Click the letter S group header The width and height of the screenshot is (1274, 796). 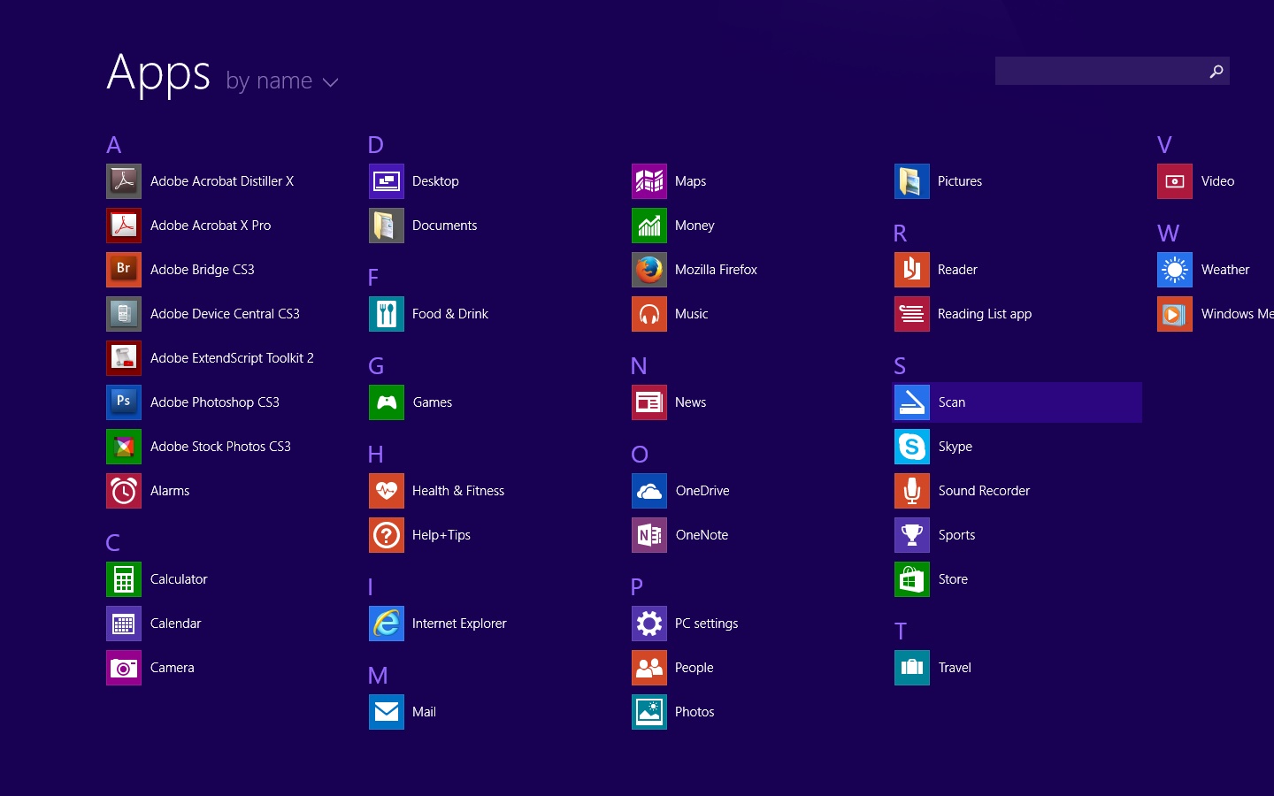pyautogui.click(x=901, y=365)
